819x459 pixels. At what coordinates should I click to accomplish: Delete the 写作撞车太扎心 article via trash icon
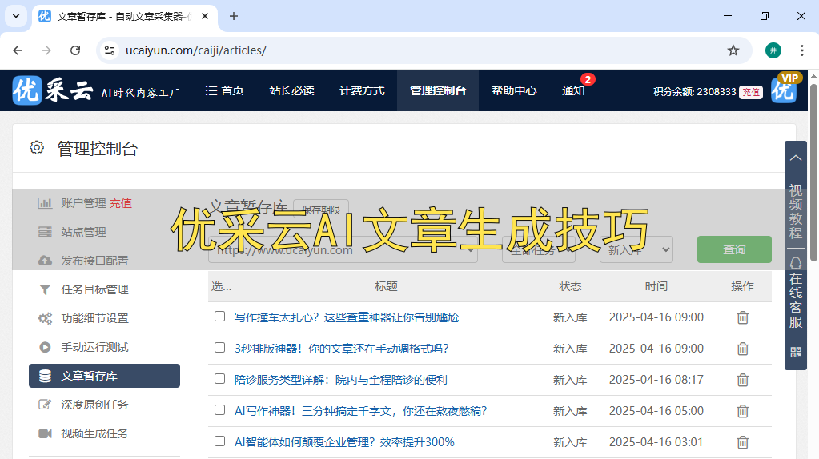(x=743, y=317)
